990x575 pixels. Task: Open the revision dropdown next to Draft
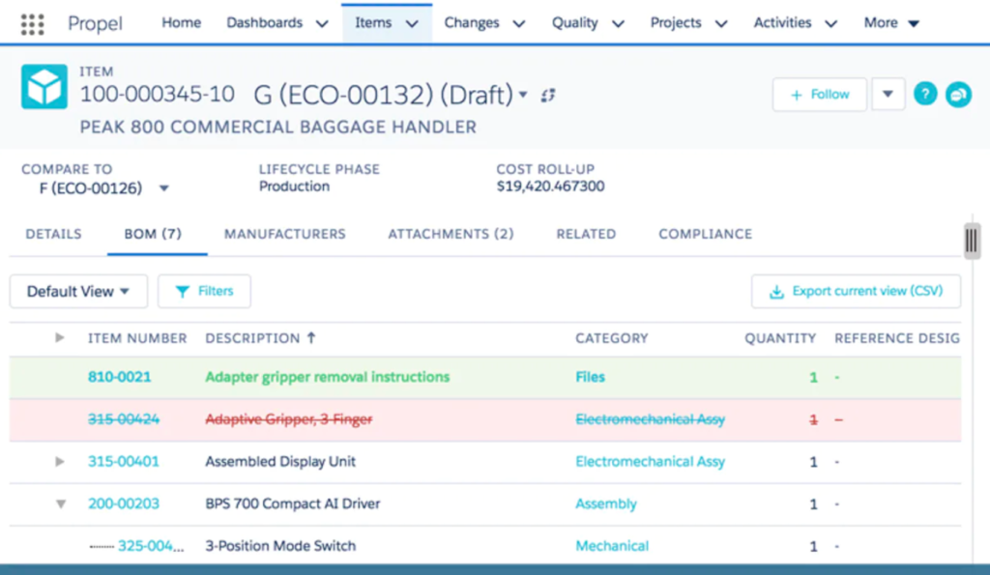pos(523,96)
